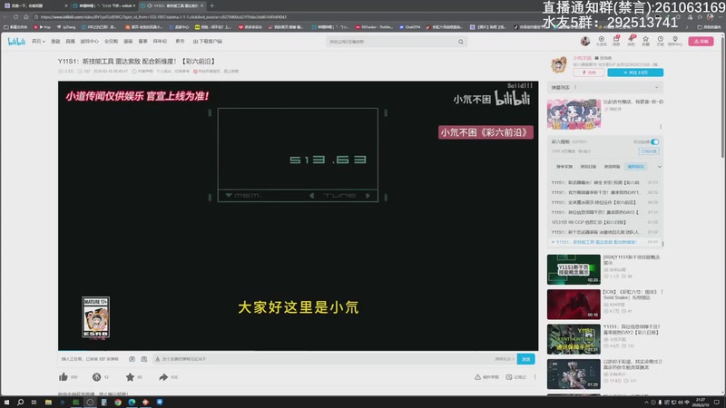
Task: Open recommended video thumbnail with duration 01:20
Action: pos(574,374)
